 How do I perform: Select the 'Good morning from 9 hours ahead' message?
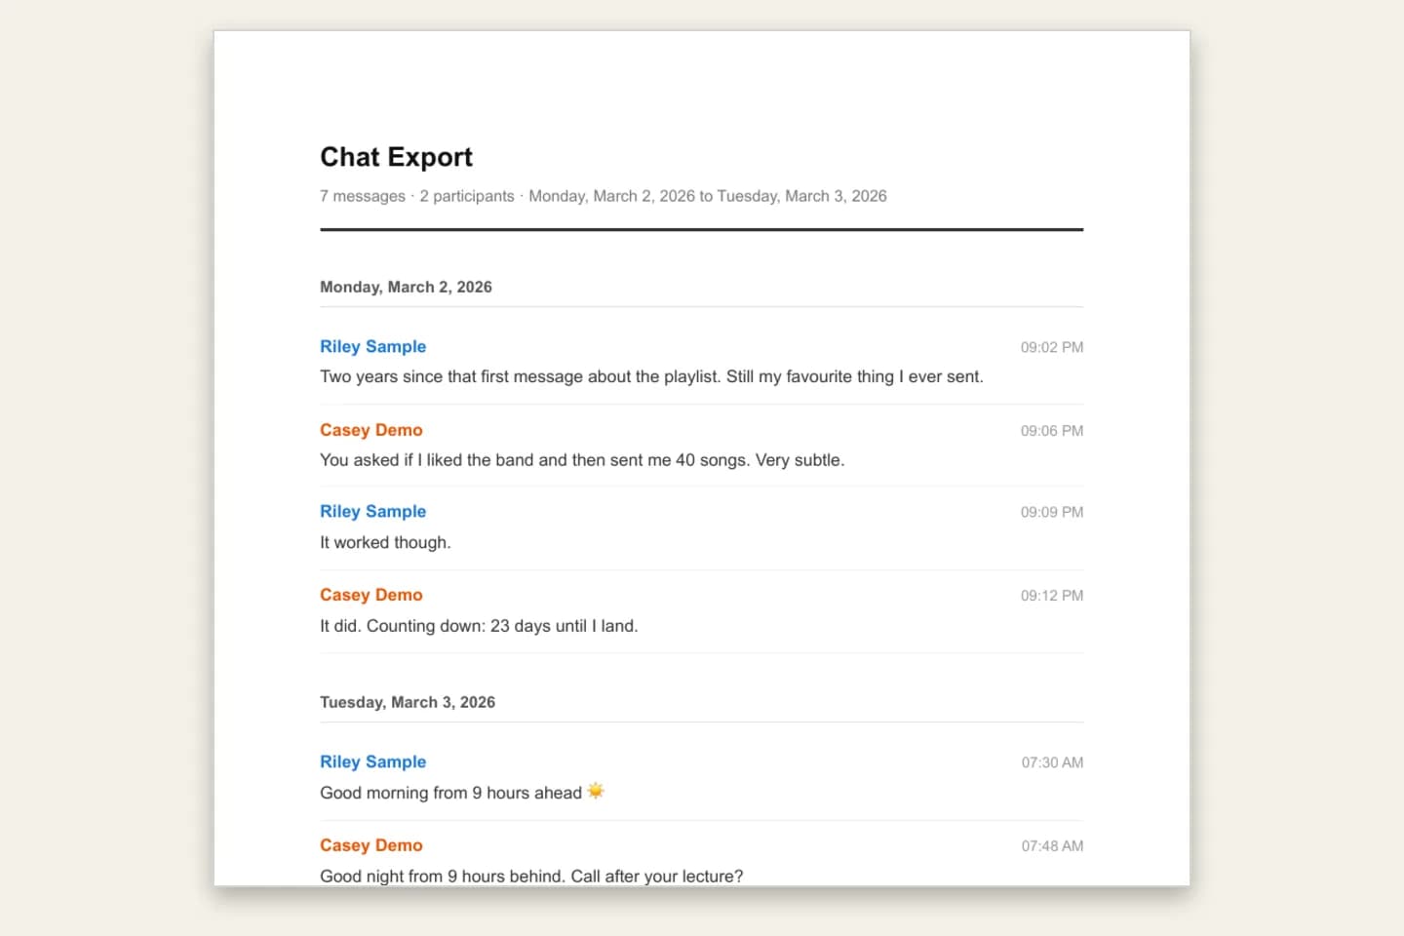(x=462, y=793)
